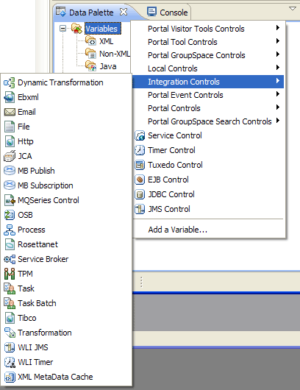Collapse the Variables tree node

pyautogui.click(x=63, y=29)
